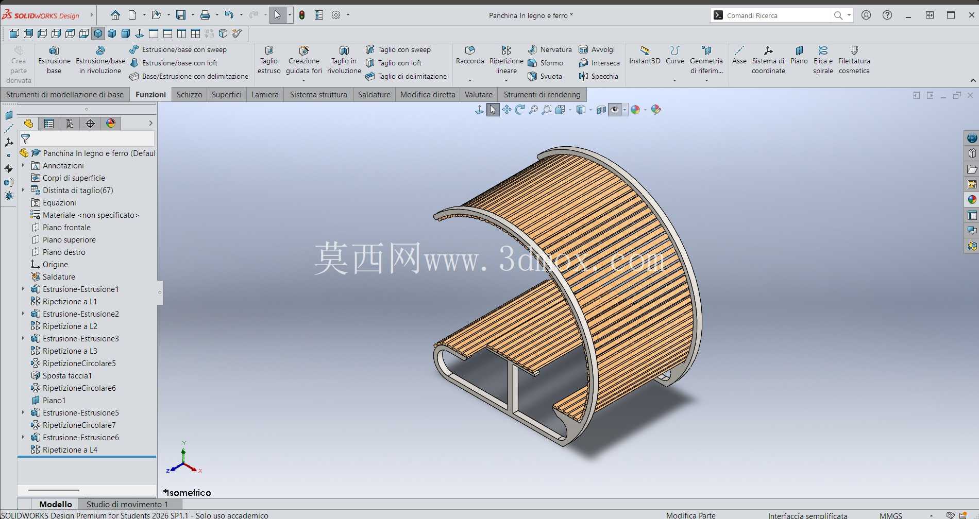
Task: Click the Interseca command
Action: pos(599,63)
